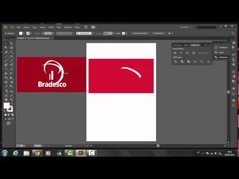Open the graphic style dropdown
This screenshot has width=239, height=179.
point(126,33)
